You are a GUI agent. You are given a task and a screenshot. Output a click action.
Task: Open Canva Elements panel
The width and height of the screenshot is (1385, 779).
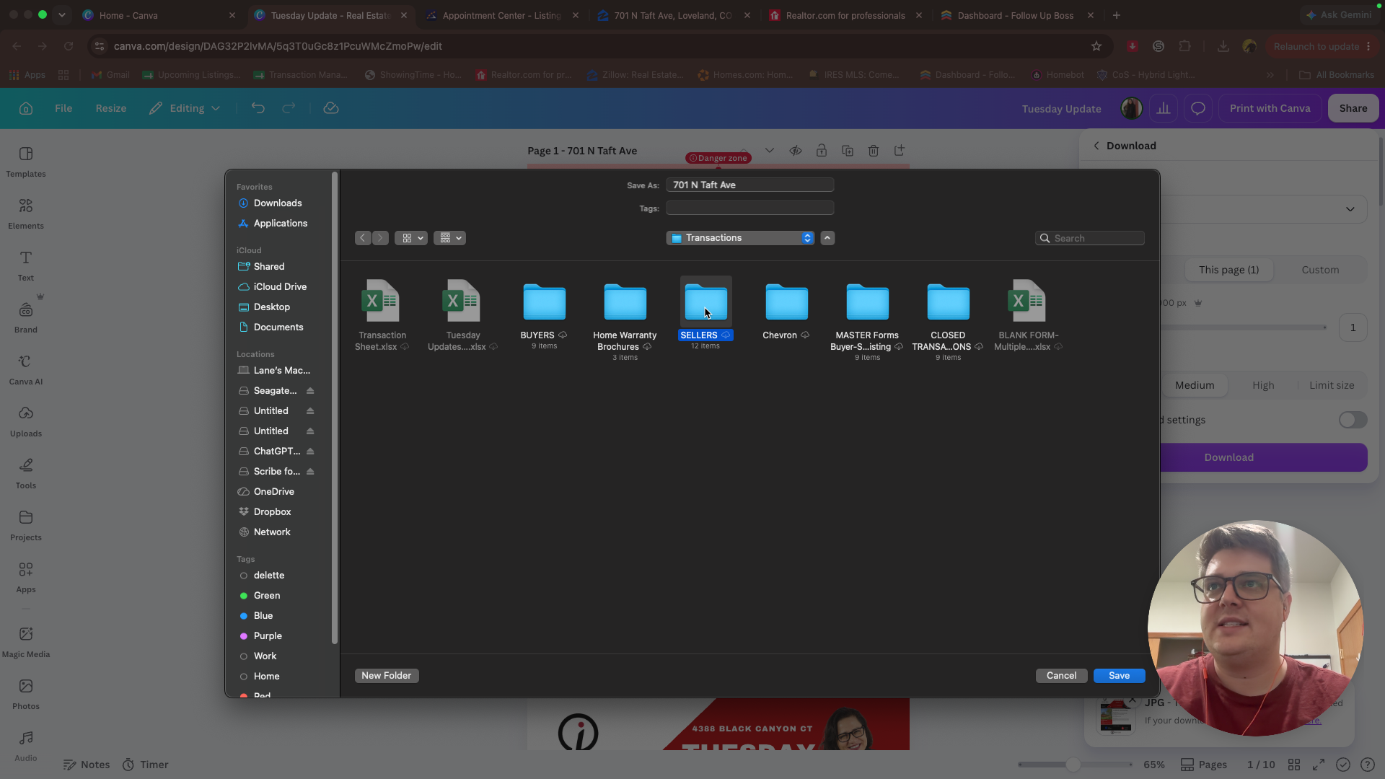click(x=26, y=214)
